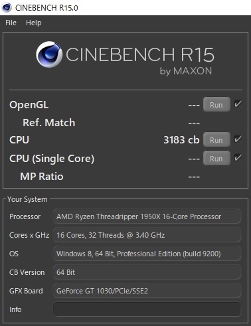Open the File menu

[x=11, y=23]
